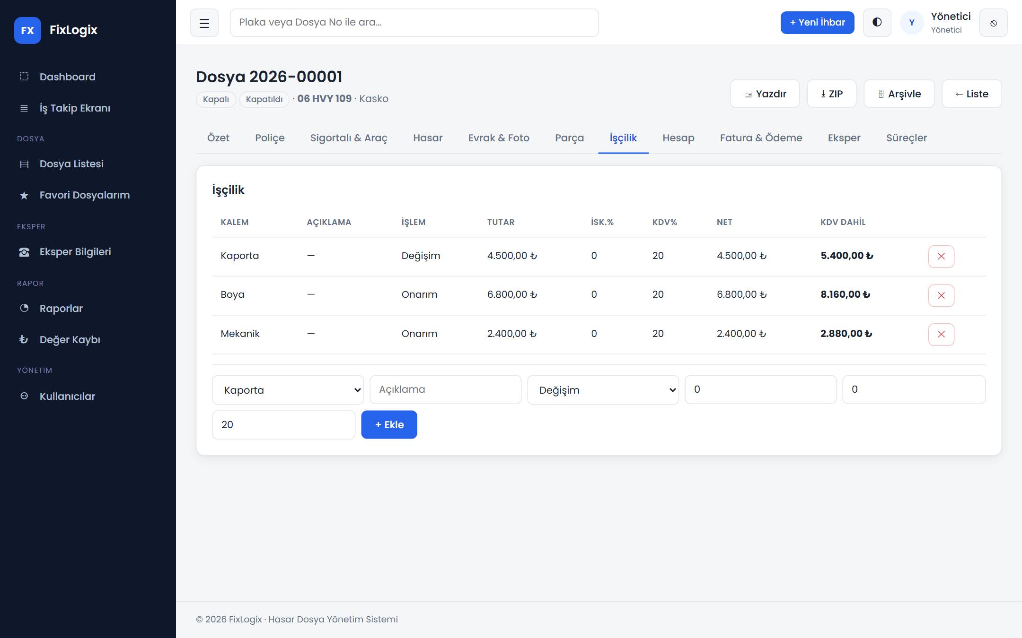Open the Fatura & Ödeme tab
1022x638 pixels.
(761, 138)
